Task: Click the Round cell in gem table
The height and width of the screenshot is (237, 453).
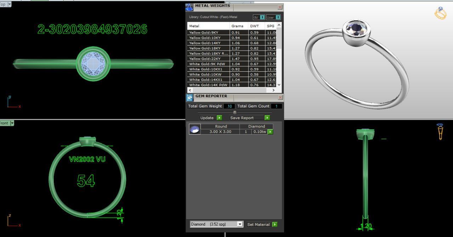Action: click(221, 126)
